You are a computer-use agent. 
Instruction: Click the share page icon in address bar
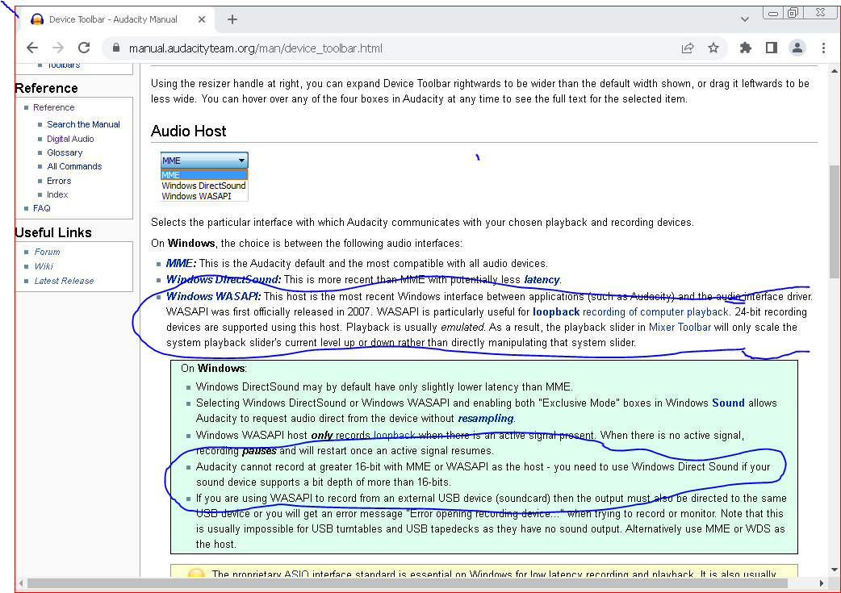(x=688, y=48)
